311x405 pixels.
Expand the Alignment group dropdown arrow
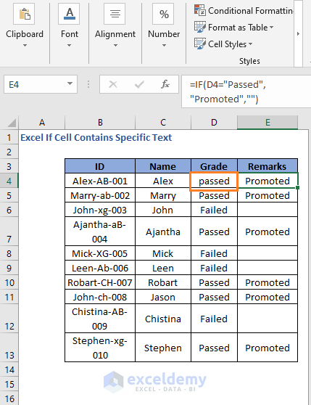point(115,46)
